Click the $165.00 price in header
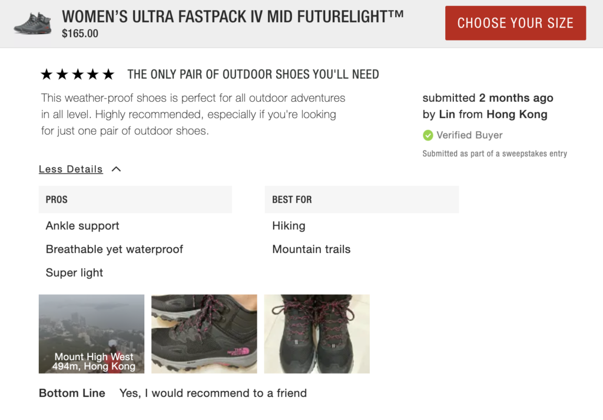This screenshot has width=603, height=420. tap(80, 34)
